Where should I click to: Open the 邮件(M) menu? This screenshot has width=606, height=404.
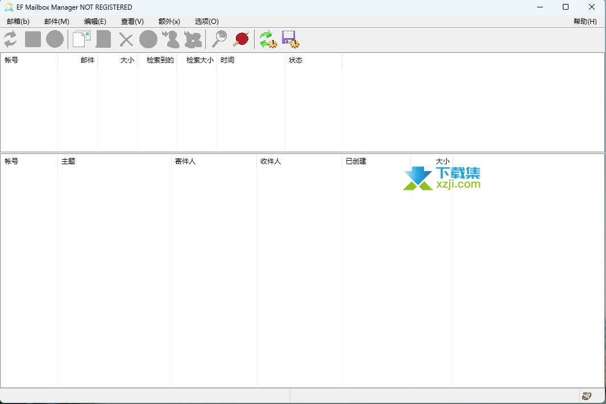57,22
